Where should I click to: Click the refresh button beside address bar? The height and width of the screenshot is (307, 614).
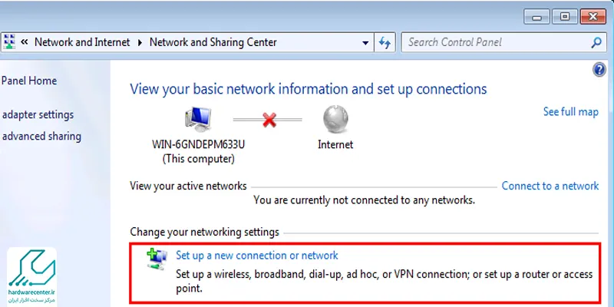tap(385, 42)
